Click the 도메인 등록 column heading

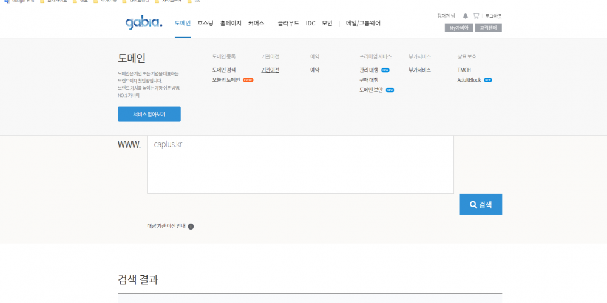pos(224,56)
